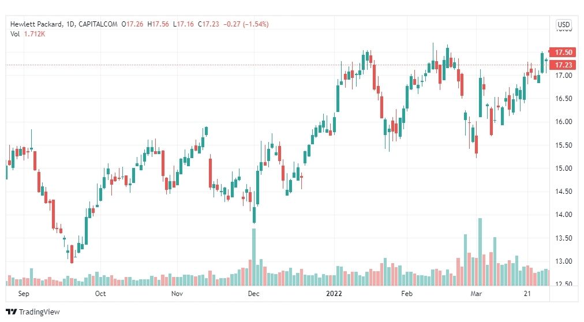Click the Oct label on time axis
The image size is (584, 322).
coord(100,294)
